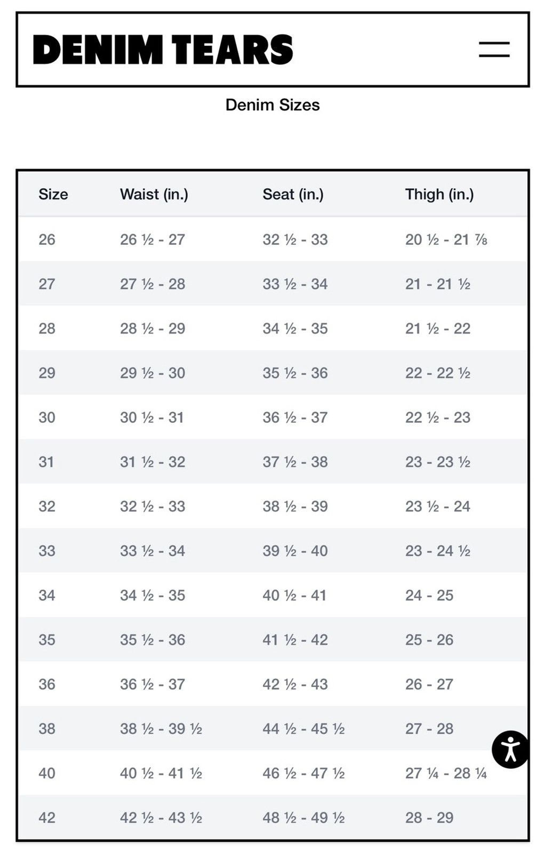This screenshot has width=545, height=853.
Task: Select the Seat (in.) column header
Action: click(293, 194)
